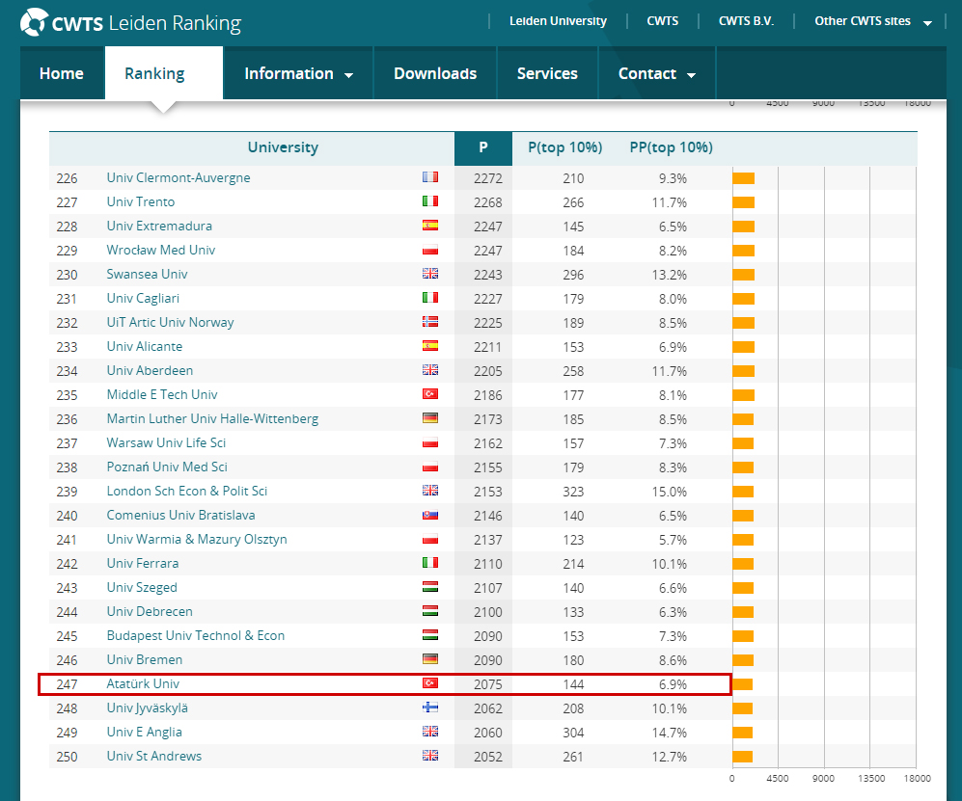Click the Finnish flag beside Univ Jyväskylä
Image resolution: width=962 pixels, height=801 pixels.
click(x=430, y=708)
